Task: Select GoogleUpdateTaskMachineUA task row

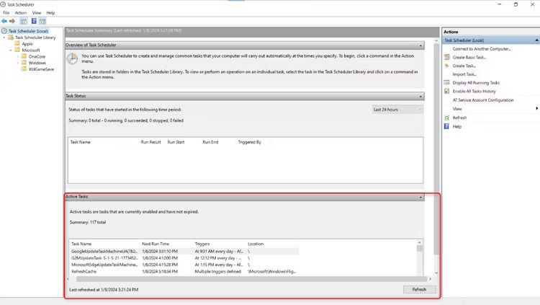Action: (x=184, y=251)
